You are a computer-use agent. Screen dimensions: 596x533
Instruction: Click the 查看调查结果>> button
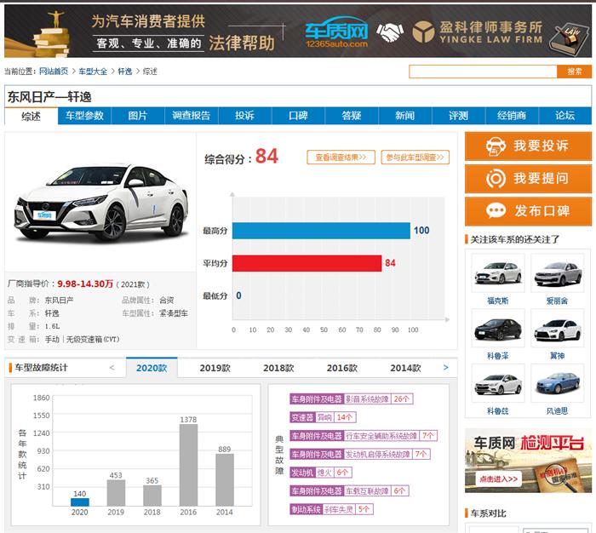tap(341, 158)
